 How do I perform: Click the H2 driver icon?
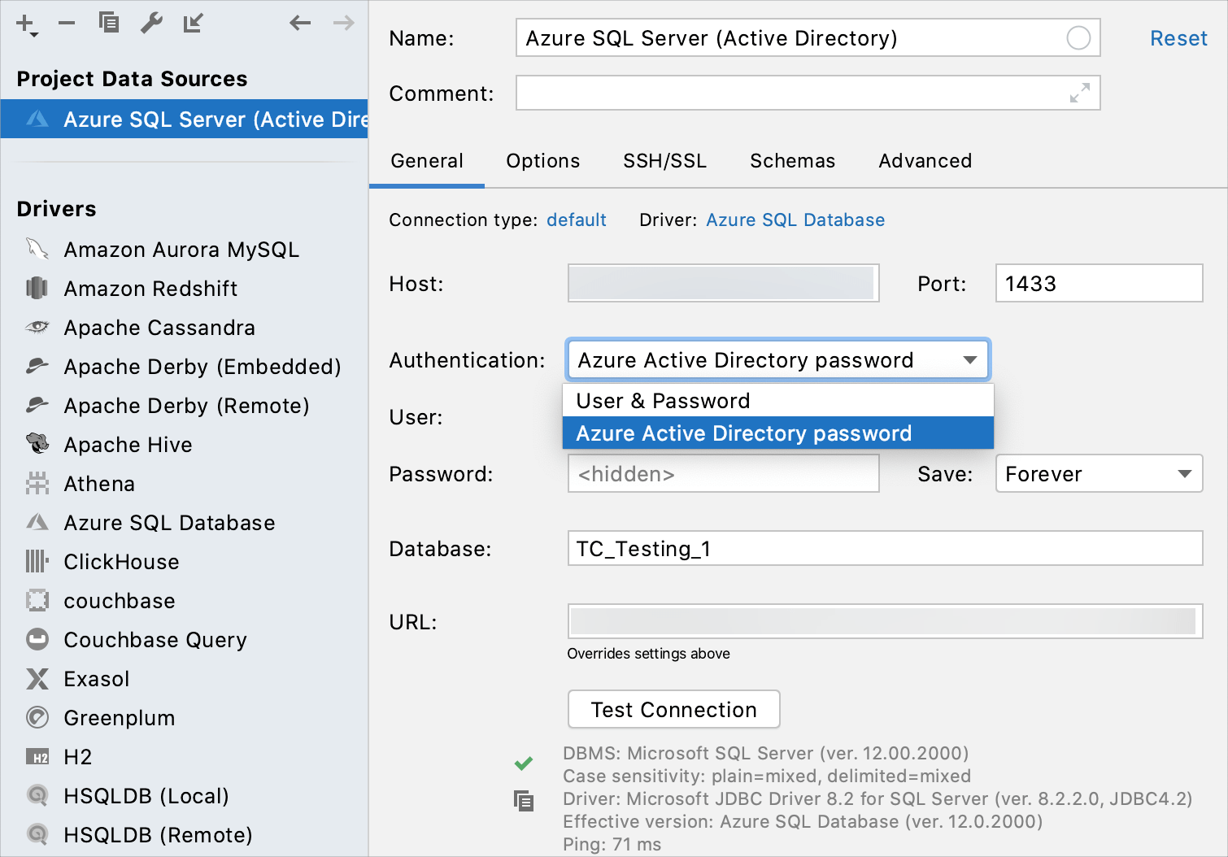pos(37,757)
